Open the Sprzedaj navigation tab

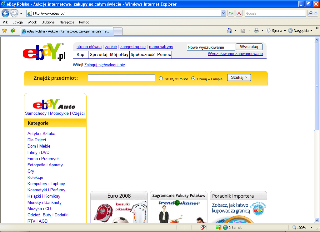point(98,54)
